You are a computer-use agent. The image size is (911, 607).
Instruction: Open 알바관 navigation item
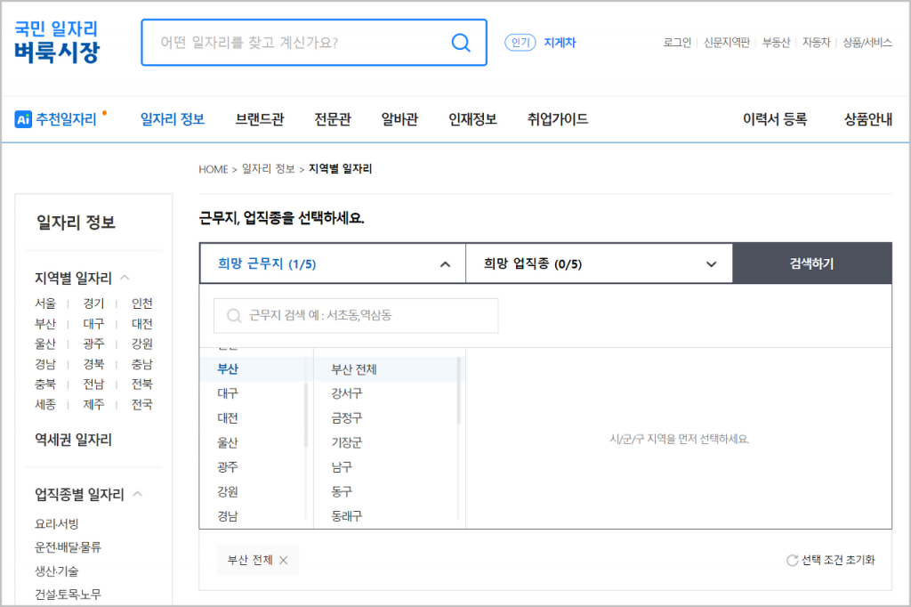pyautogui.click(x=399, y=119)
